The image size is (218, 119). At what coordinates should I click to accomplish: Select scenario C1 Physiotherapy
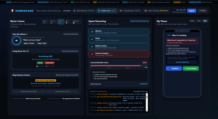tap(130, 11)
